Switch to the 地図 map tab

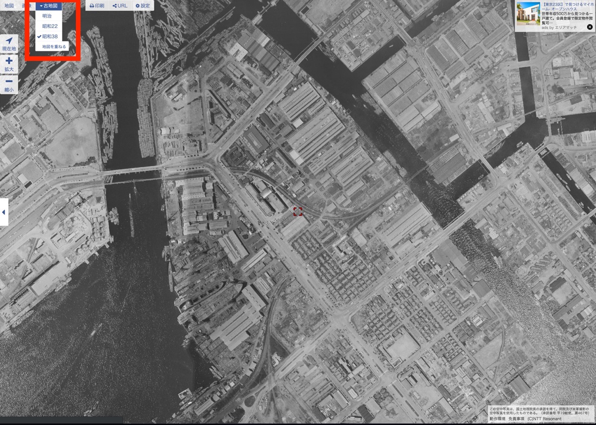coord(9,6)
